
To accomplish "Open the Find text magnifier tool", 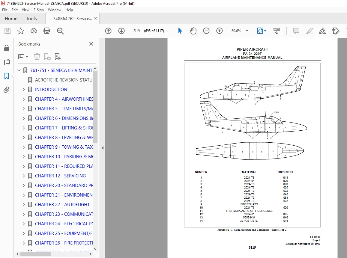I will [60, 31].
